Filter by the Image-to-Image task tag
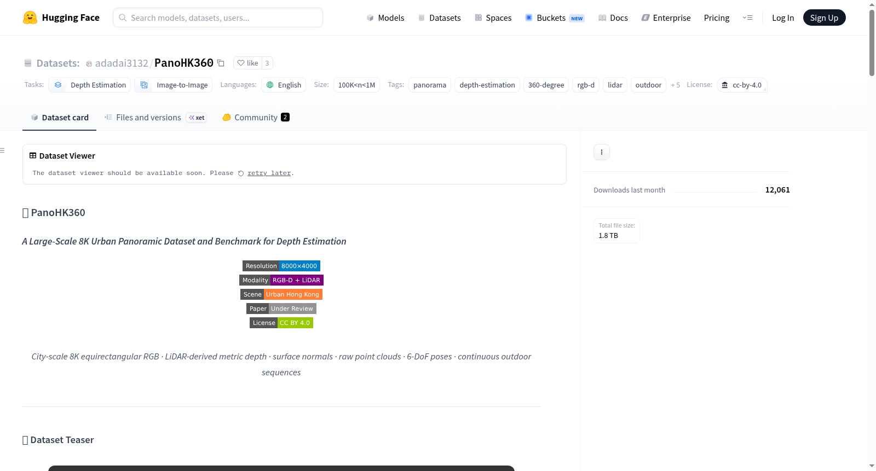The width and height of the screenshot is (876, 471). pyautogui.click(x=174, y=85)
